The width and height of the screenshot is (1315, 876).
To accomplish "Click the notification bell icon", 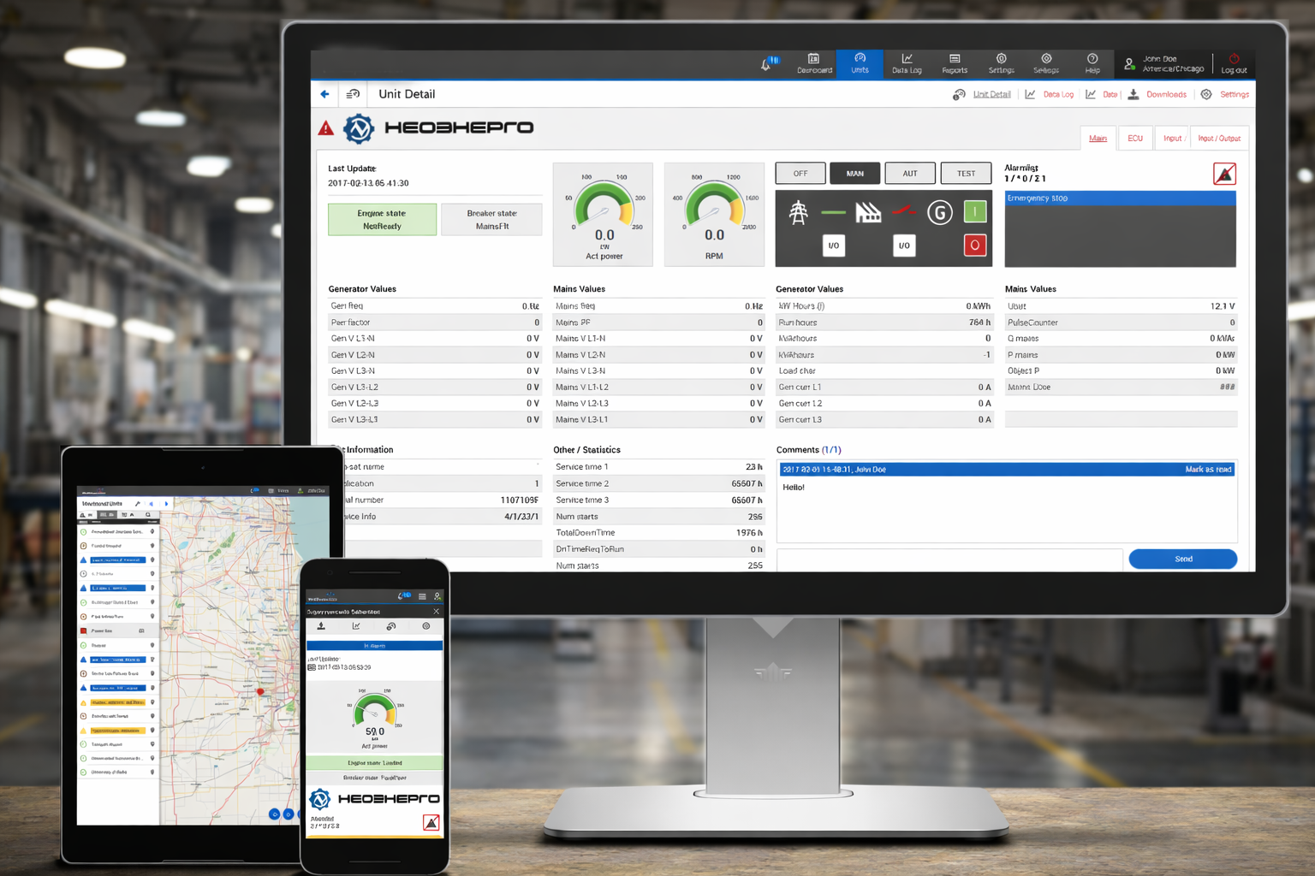I will click(x=767, y=64).
